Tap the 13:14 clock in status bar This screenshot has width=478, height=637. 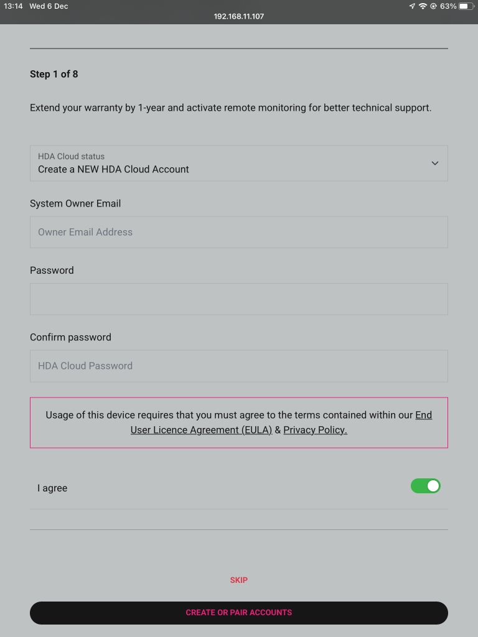point(13,6)
